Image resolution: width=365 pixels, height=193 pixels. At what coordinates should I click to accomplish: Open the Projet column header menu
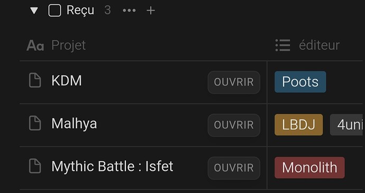(x=69, y=45)
